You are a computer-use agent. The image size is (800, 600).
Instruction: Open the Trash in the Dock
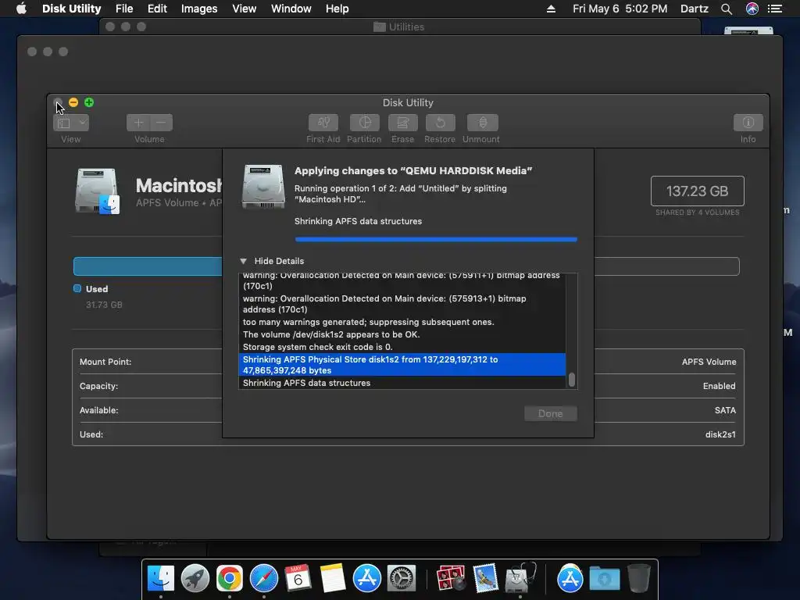coord(639,579)
